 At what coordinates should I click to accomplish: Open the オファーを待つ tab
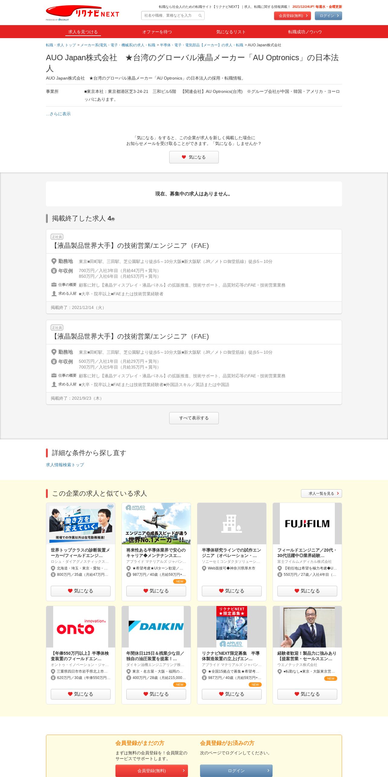pyautogui.click(x=157, y=32)
